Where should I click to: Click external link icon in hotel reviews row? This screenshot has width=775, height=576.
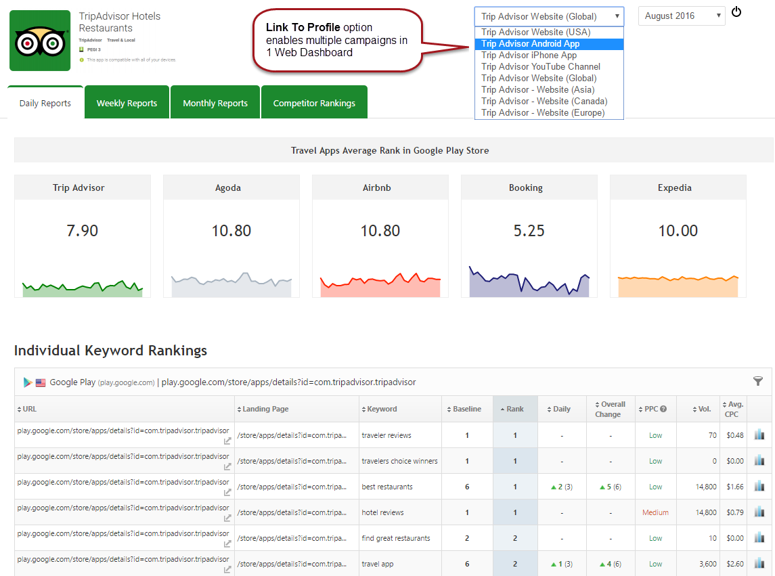click(227, 518)
